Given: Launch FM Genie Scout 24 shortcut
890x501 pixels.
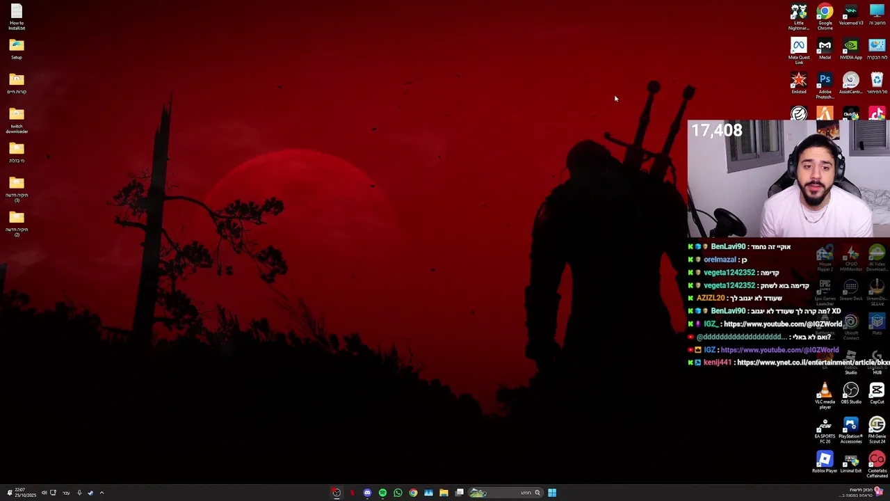Looking at the screenshot, I should (877, 430).
